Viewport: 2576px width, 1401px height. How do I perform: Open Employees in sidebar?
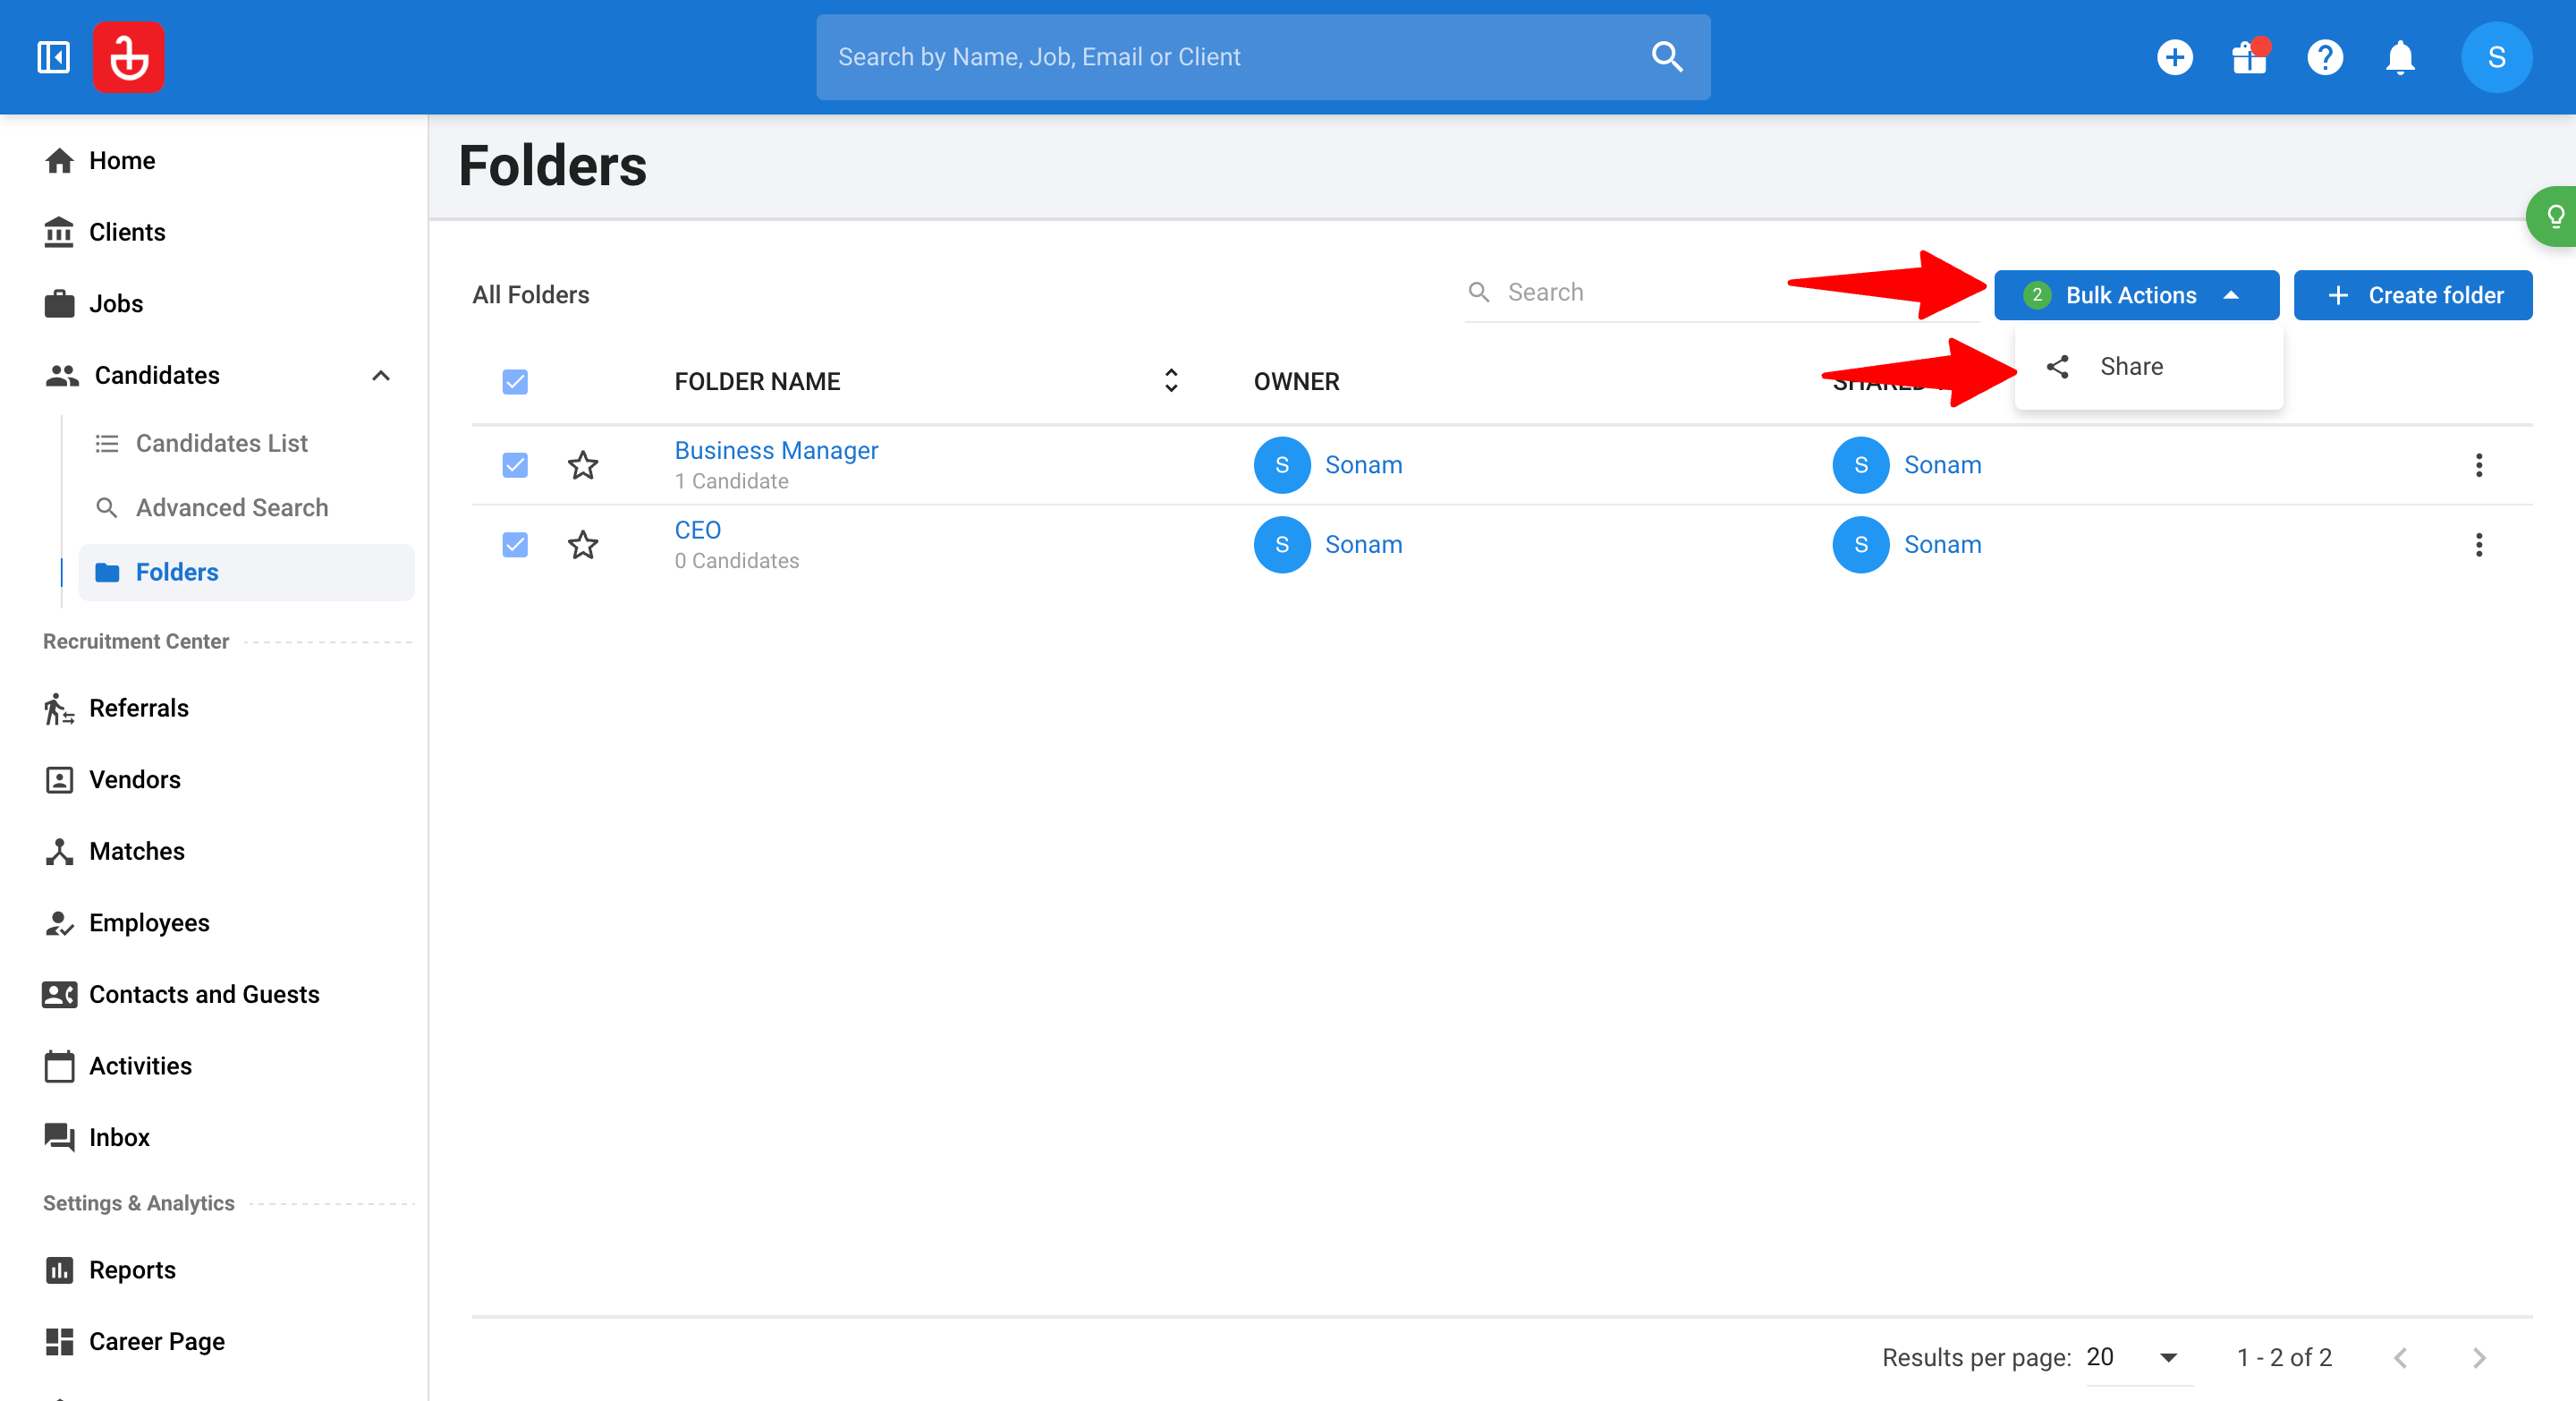(x=149, y=923)
